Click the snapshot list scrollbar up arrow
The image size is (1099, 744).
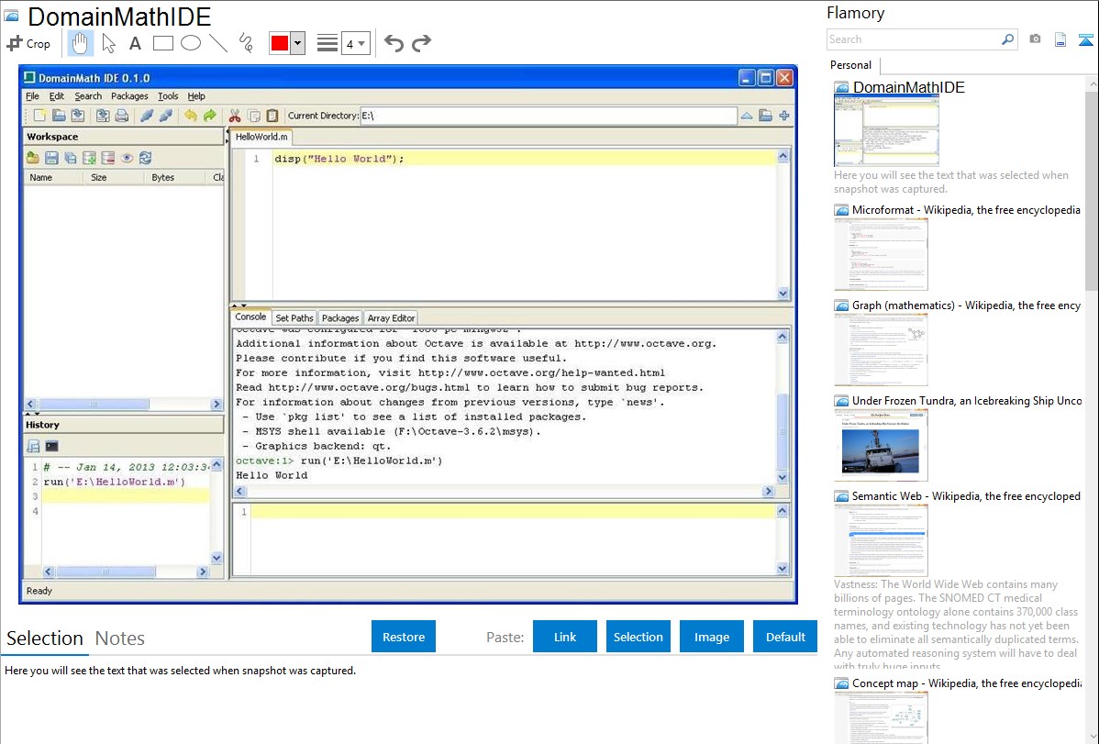tap(1093, 84)
